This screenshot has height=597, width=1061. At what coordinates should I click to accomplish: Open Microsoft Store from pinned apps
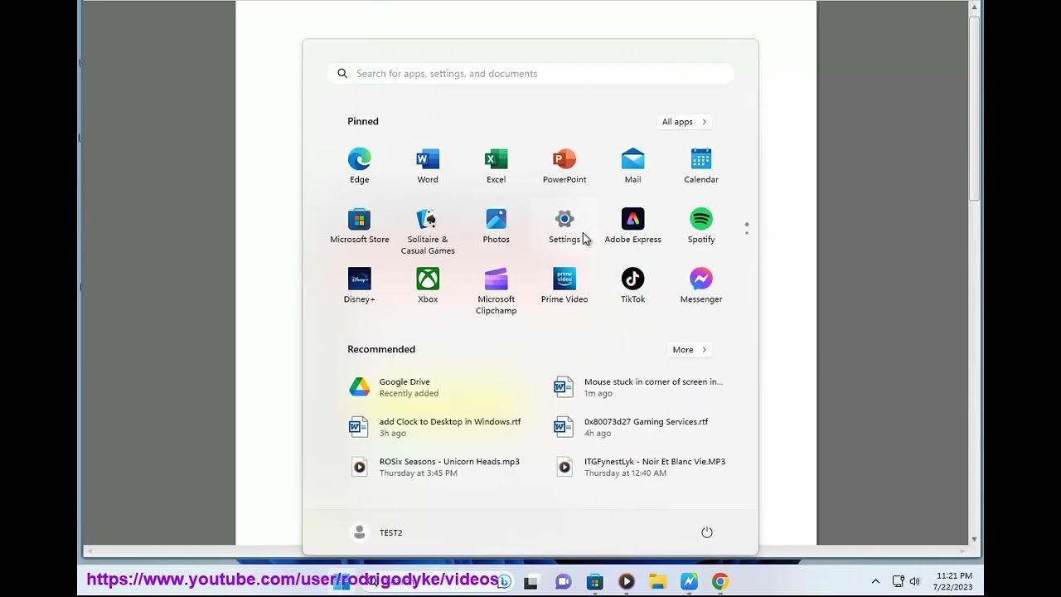pyautogui.click(x=359, y=226)
